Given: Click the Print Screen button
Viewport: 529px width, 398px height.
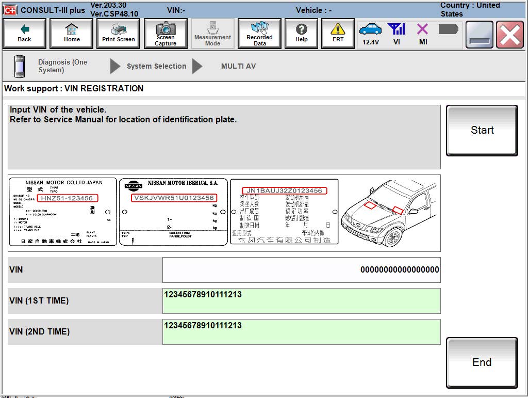Looking at the screenshot, I should point(119,34).
